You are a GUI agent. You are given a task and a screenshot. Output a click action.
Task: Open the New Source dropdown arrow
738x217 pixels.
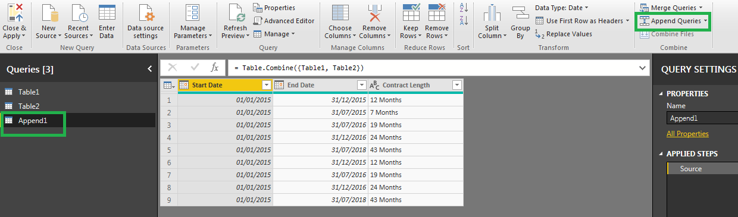coord(60,36)
